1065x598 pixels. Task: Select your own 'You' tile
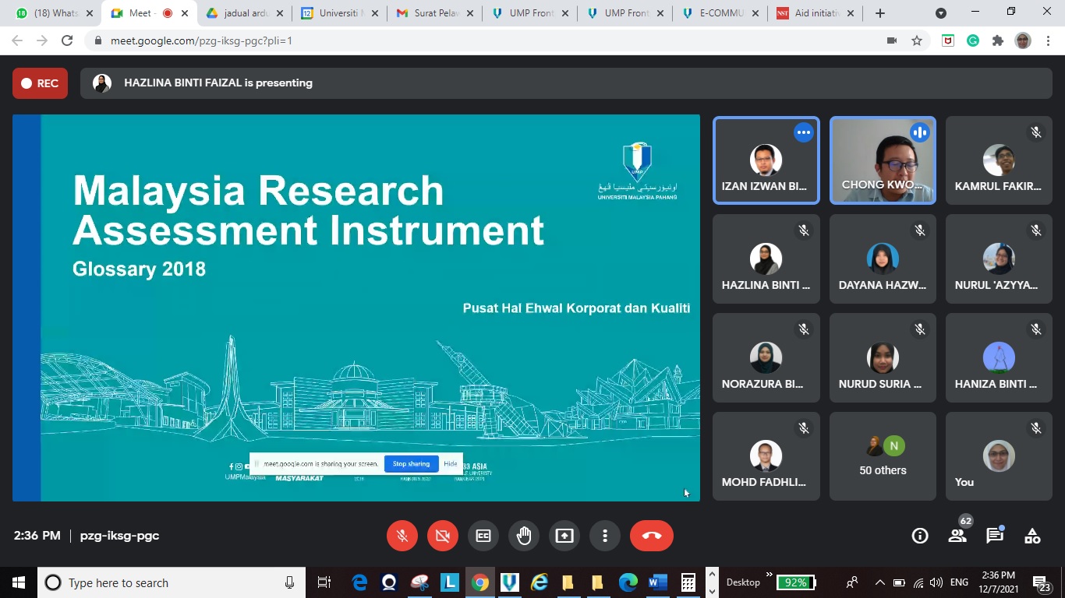coord(999,456)
